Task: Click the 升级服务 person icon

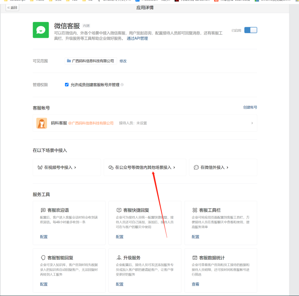Action: (x=119, y=257)
